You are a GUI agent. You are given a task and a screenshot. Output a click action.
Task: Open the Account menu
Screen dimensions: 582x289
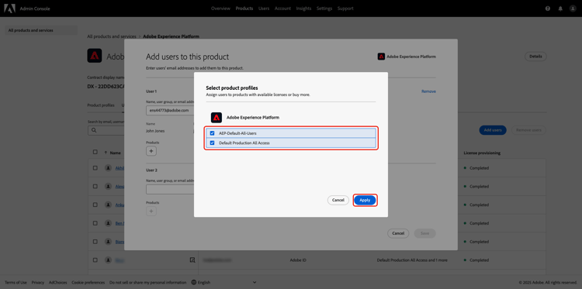(x=282, y=9)
